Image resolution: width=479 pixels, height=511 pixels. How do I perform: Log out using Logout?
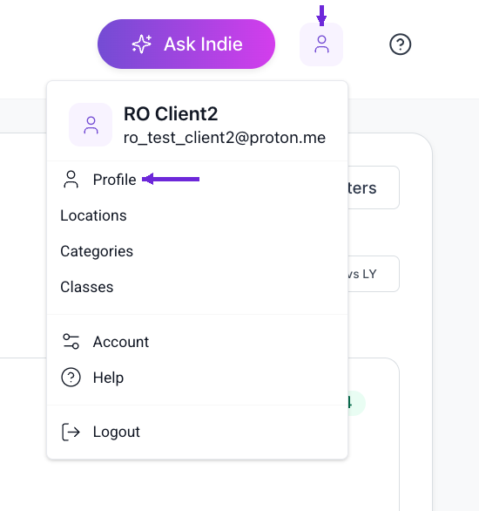click(x=197, y=432)
